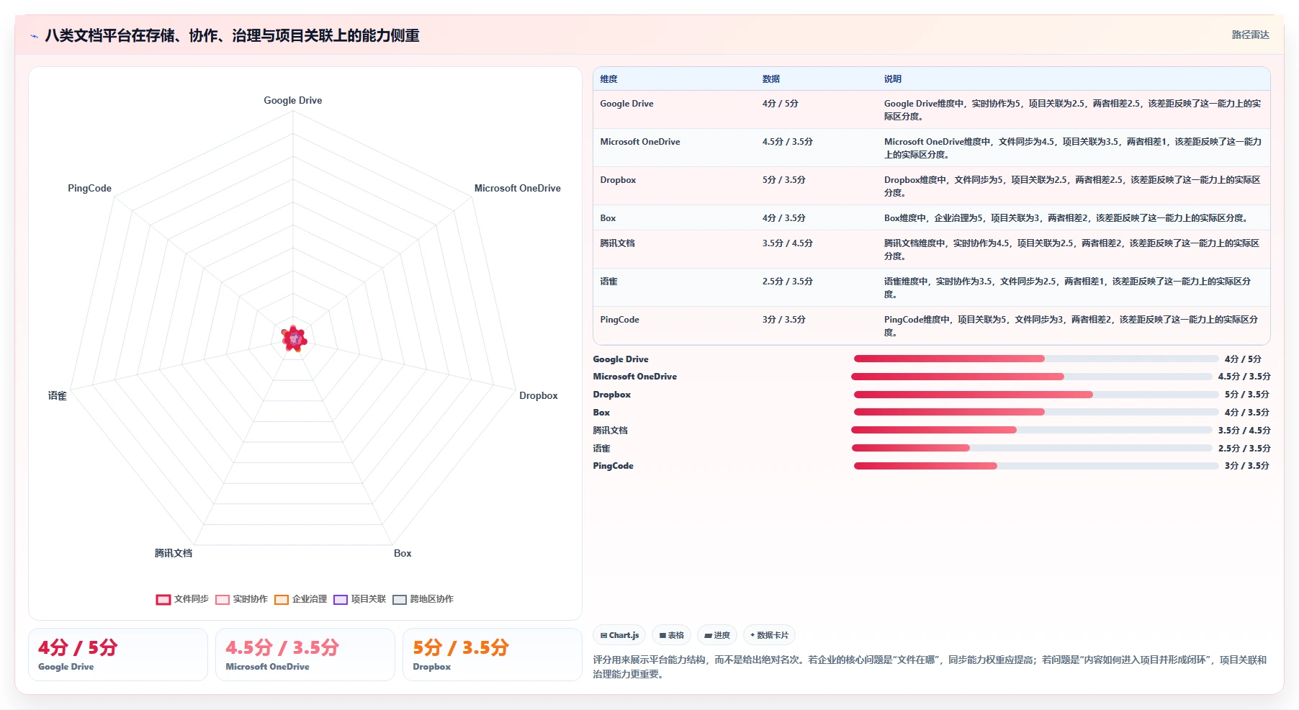Click the 语雀 radar axis label
1299x710 pixels.
(58, 396)
